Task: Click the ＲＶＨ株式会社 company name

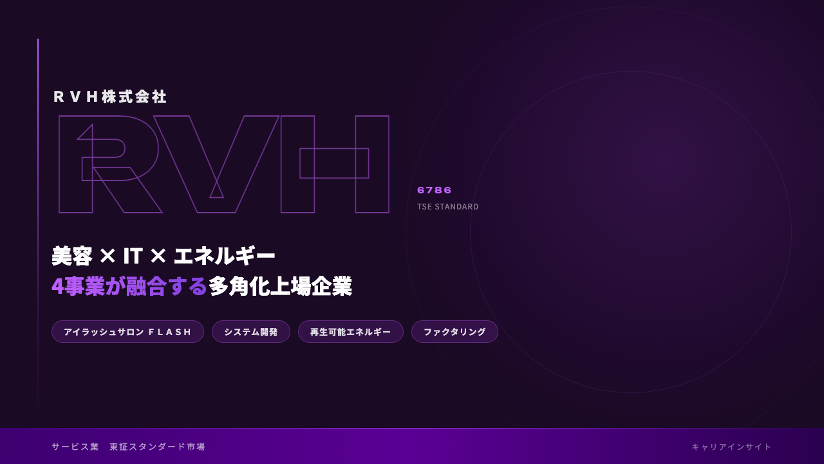Action: point(110,97)
